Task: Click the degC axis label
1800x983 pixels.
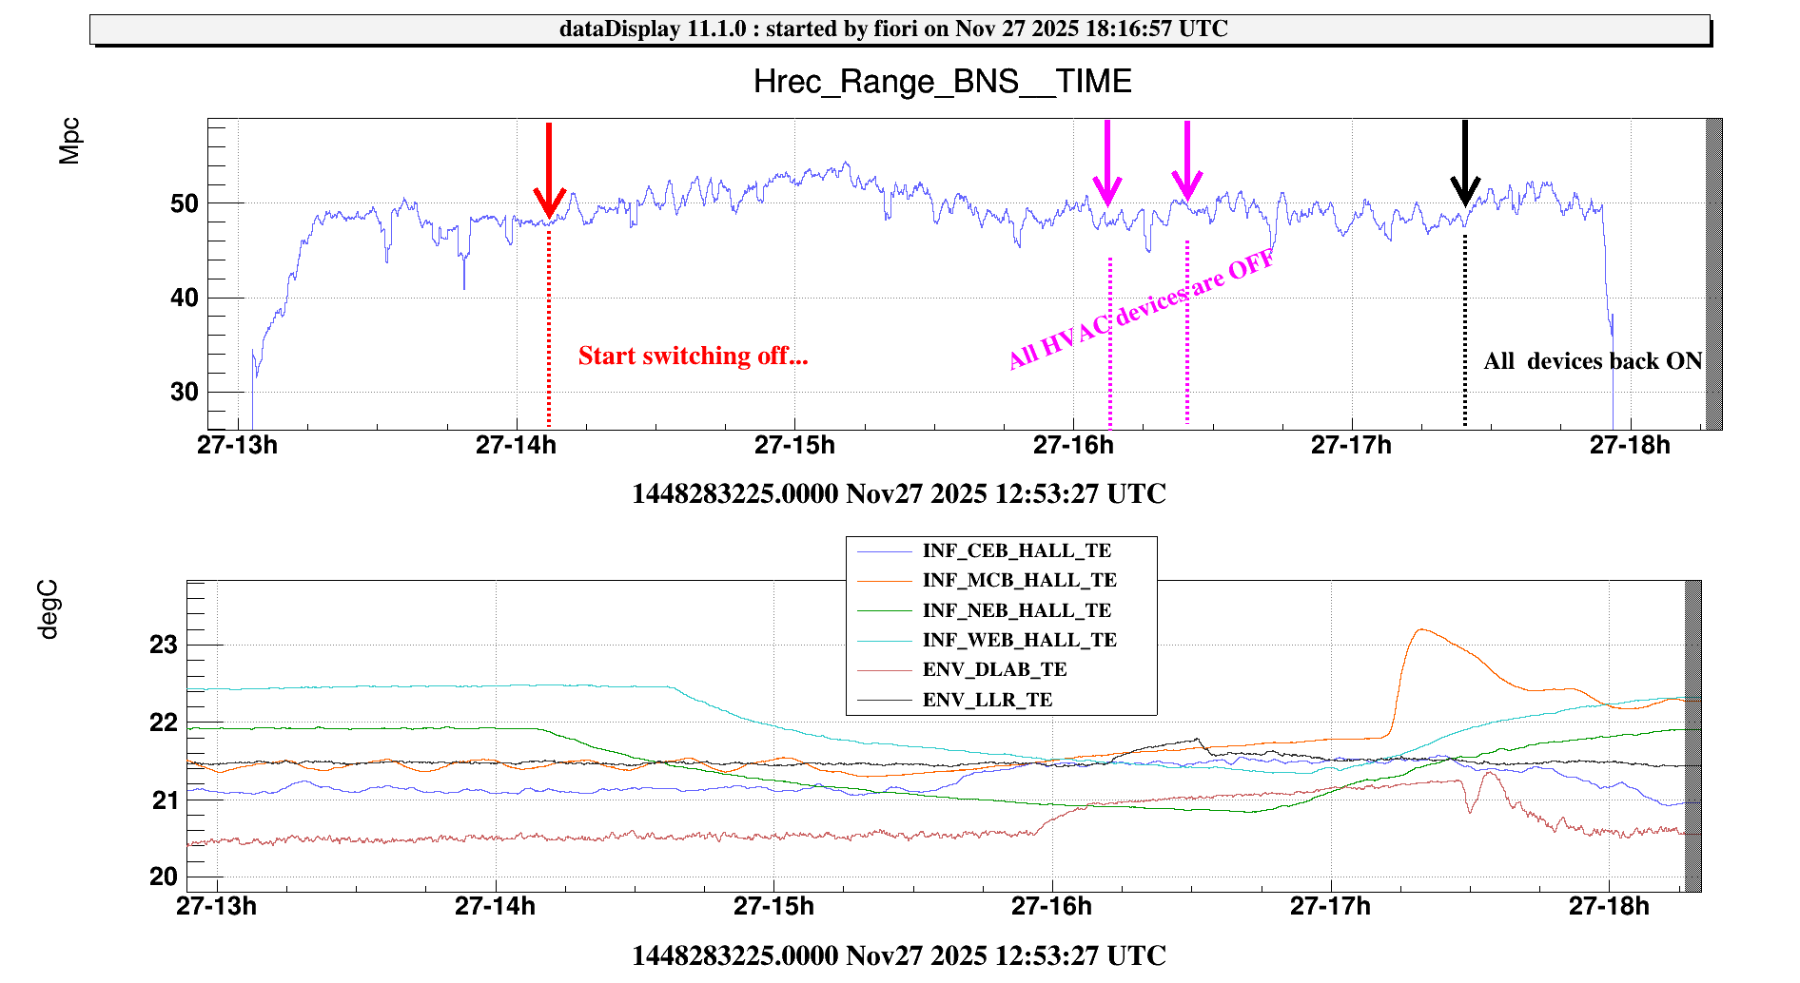Action: (48, 609)
